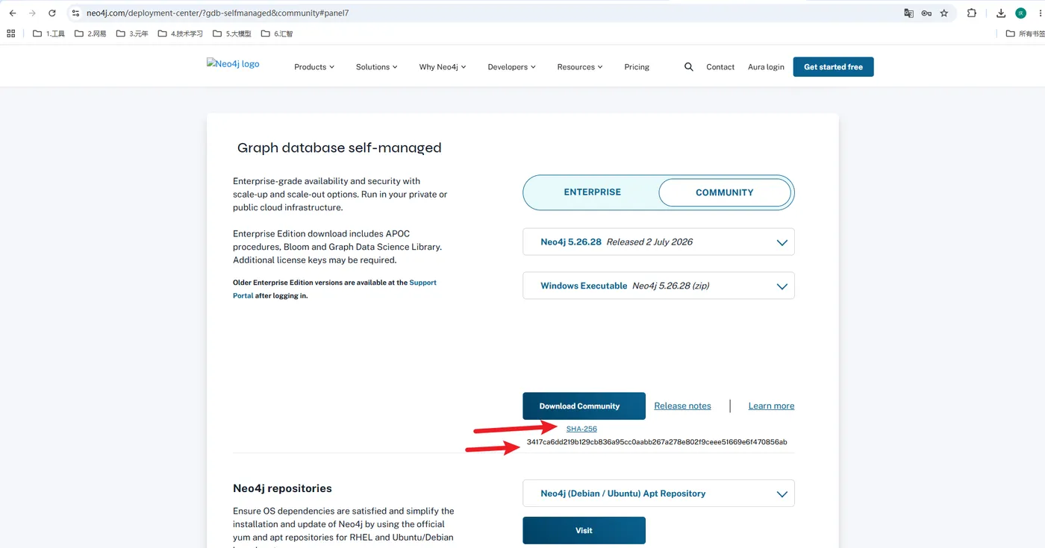The image size is (1045, 548).
Task: Click the Neo4j repositories heading
Action: click(x=282, y=488)
